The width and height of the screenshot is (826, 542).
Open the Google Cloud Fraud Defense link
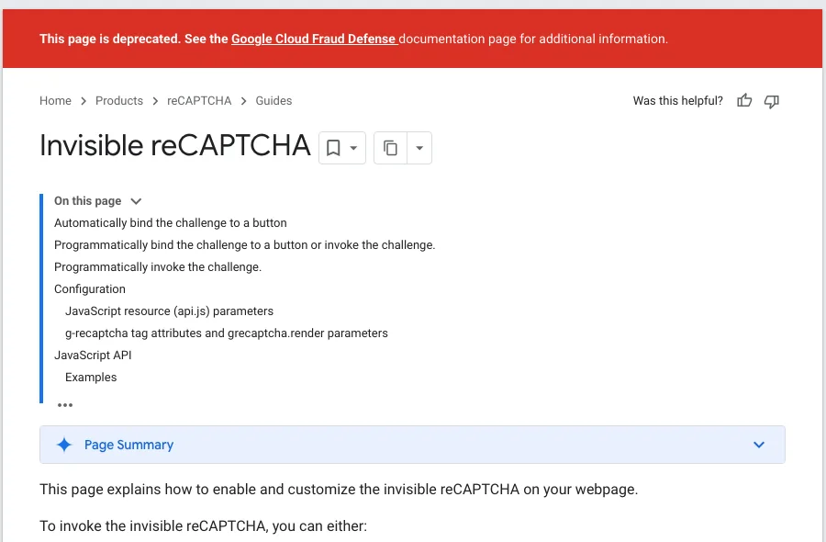tap(315, 39)
